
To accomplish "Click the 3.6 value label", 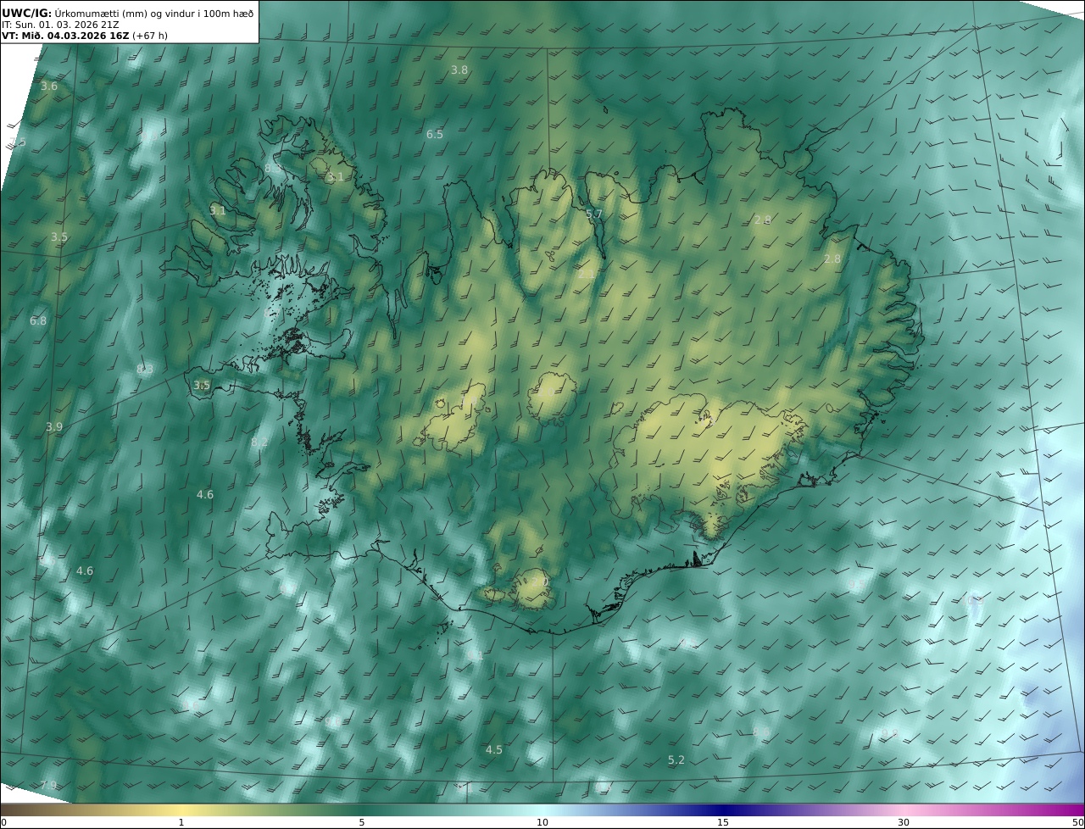I will pyautogui.click(x=49, y=86).
